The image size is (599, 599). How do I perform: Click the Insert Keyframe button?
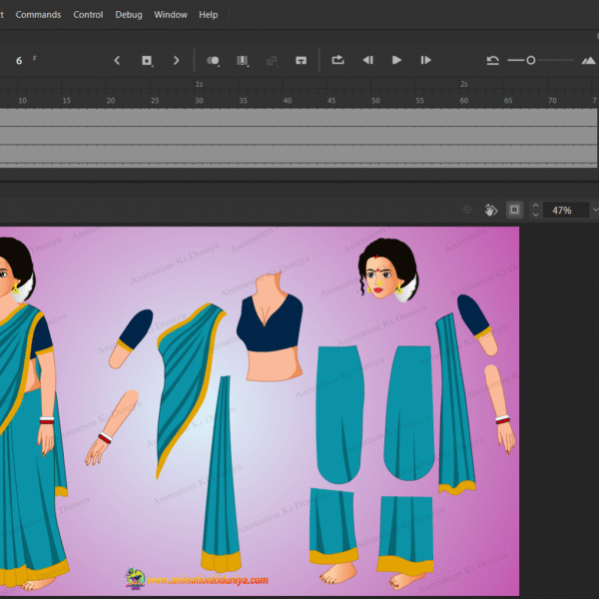[x=147, y=60]
